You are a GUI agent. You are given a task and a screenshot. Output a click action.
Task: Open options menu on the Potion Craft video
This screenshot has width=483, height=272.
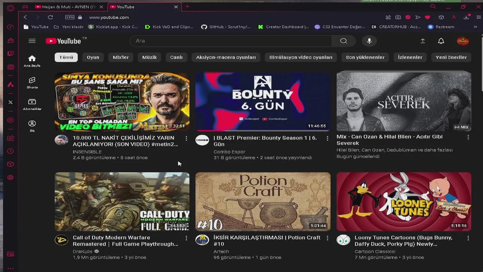tap(327, 237)
